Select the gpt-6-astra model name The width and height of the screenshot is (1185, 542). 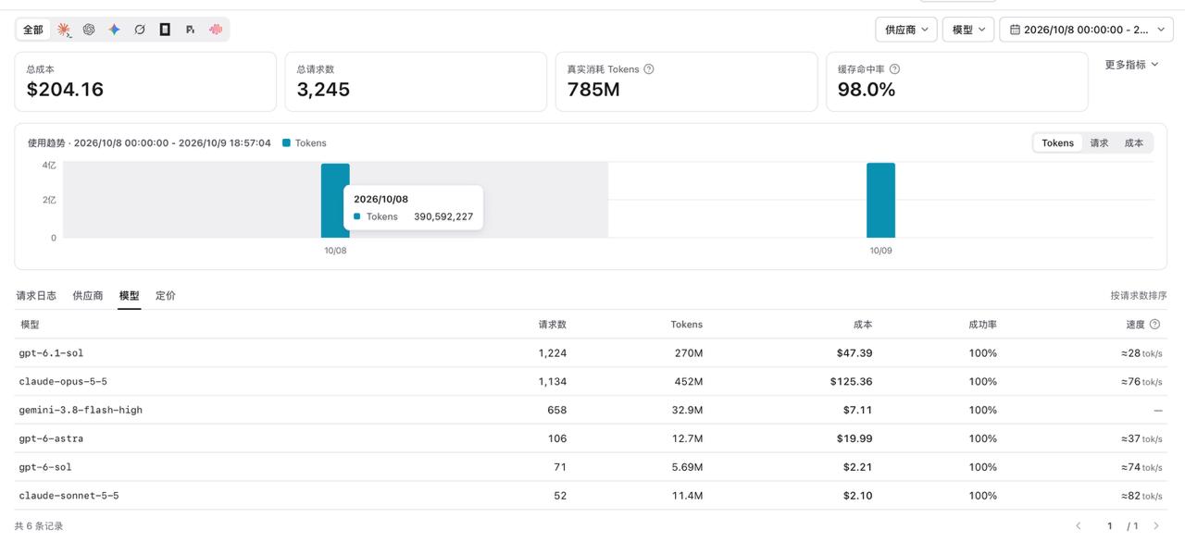51,439
